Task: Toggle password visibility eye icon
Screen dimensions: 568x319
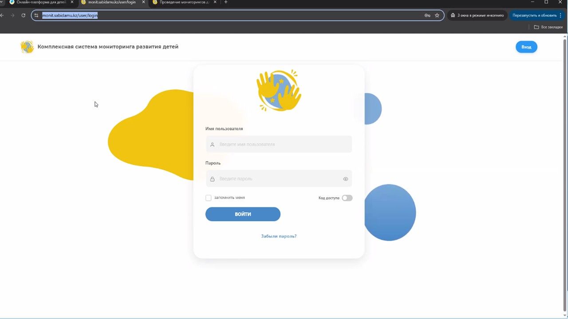Action: (x=345, y=179)
